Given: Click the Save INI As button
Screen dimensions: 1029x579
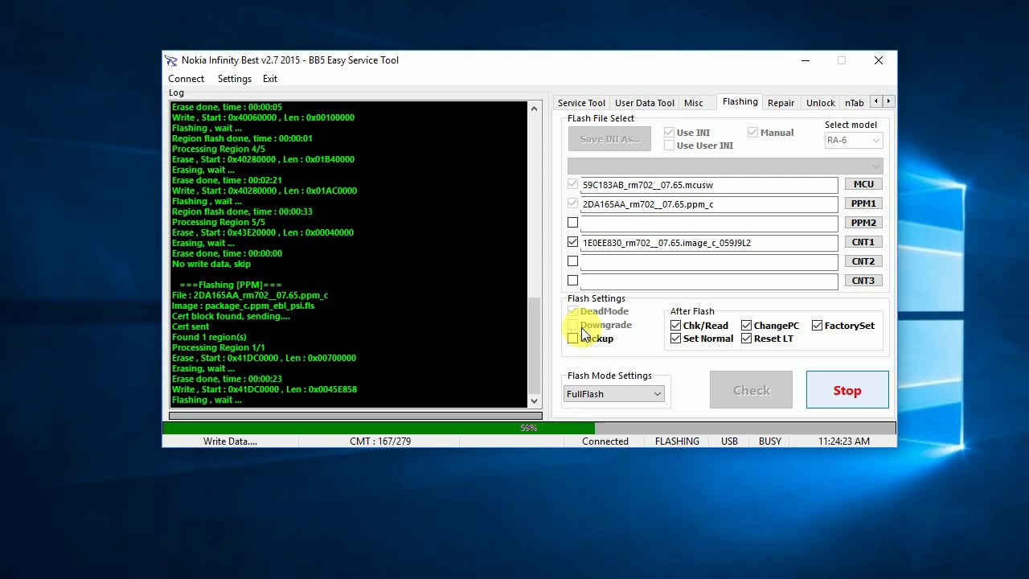Looking at the screenshot, I should 610,139.
